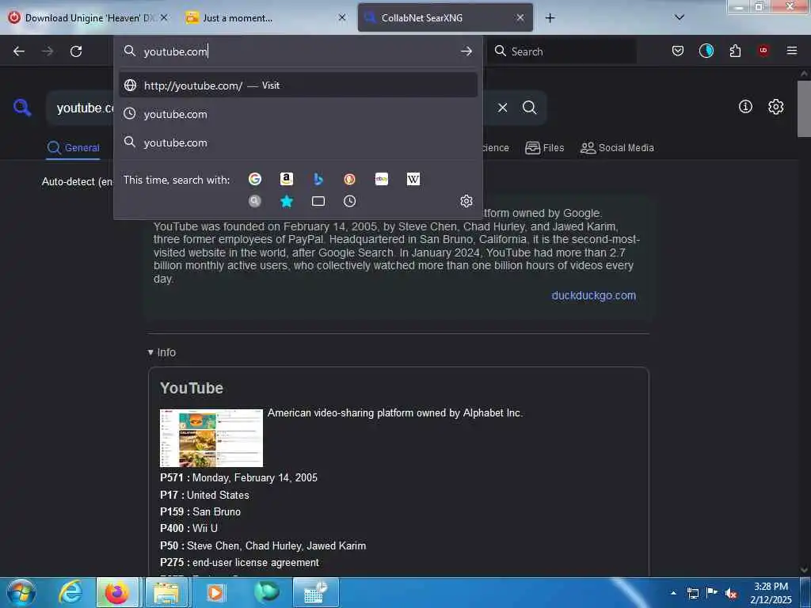Search this time with eBay icon
Screen dimensions: 811x608
[x=382, y=179]
